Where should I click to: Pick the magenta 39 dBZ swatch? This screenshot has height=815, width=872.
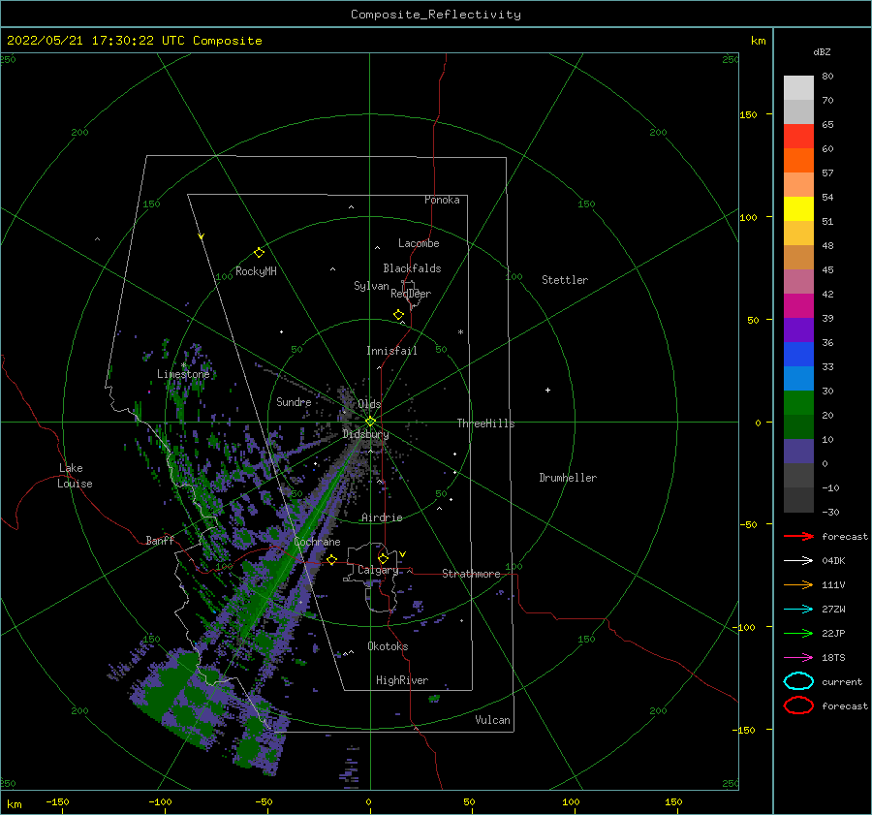(798, 305)
